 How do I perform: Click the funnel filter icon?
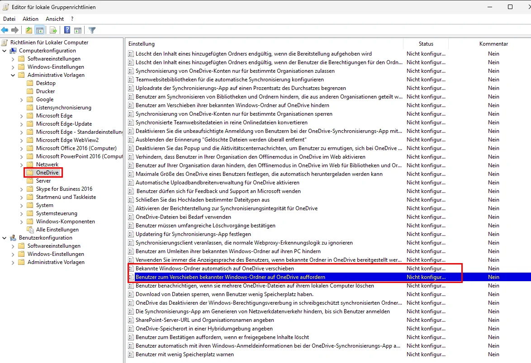92,30
